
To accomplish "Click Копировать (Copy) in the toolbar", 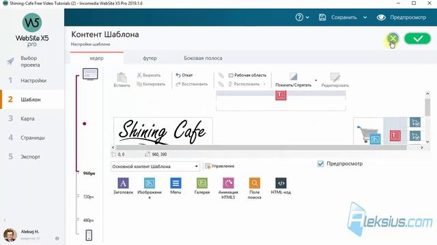I will (151, 84).
